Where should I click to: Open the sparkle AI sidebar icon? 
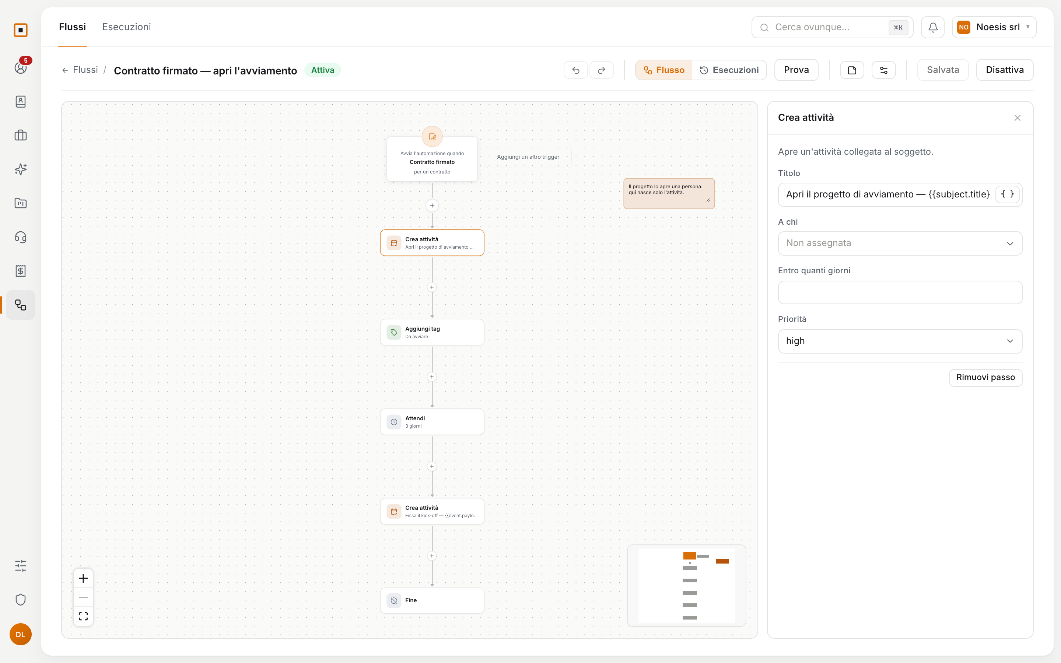[21, 169]
